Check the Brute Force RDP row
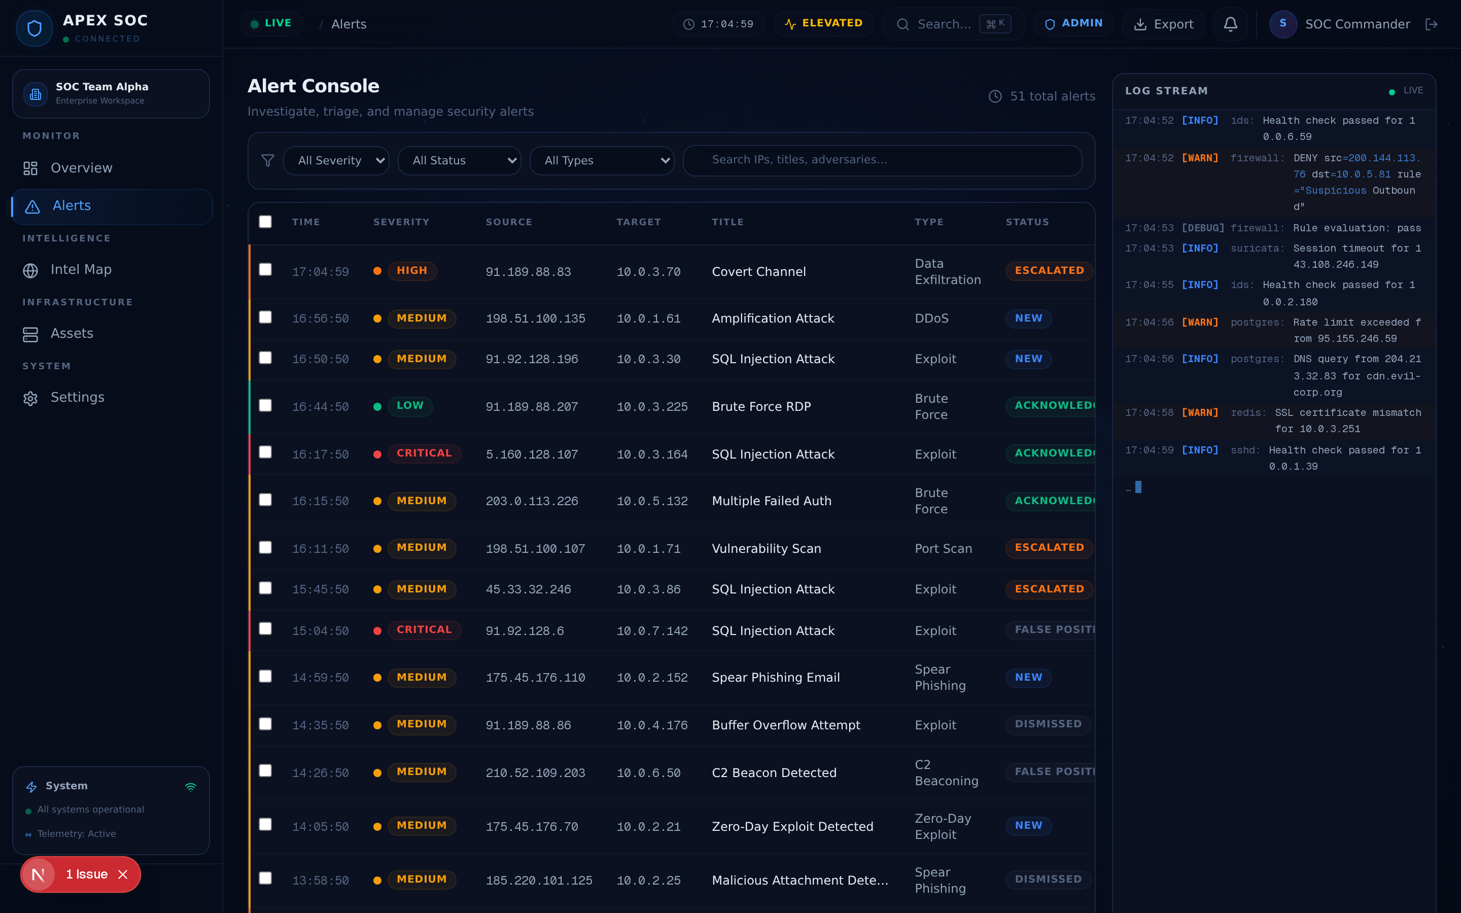Screen dimensions: 1461x913 click(265, 405)
